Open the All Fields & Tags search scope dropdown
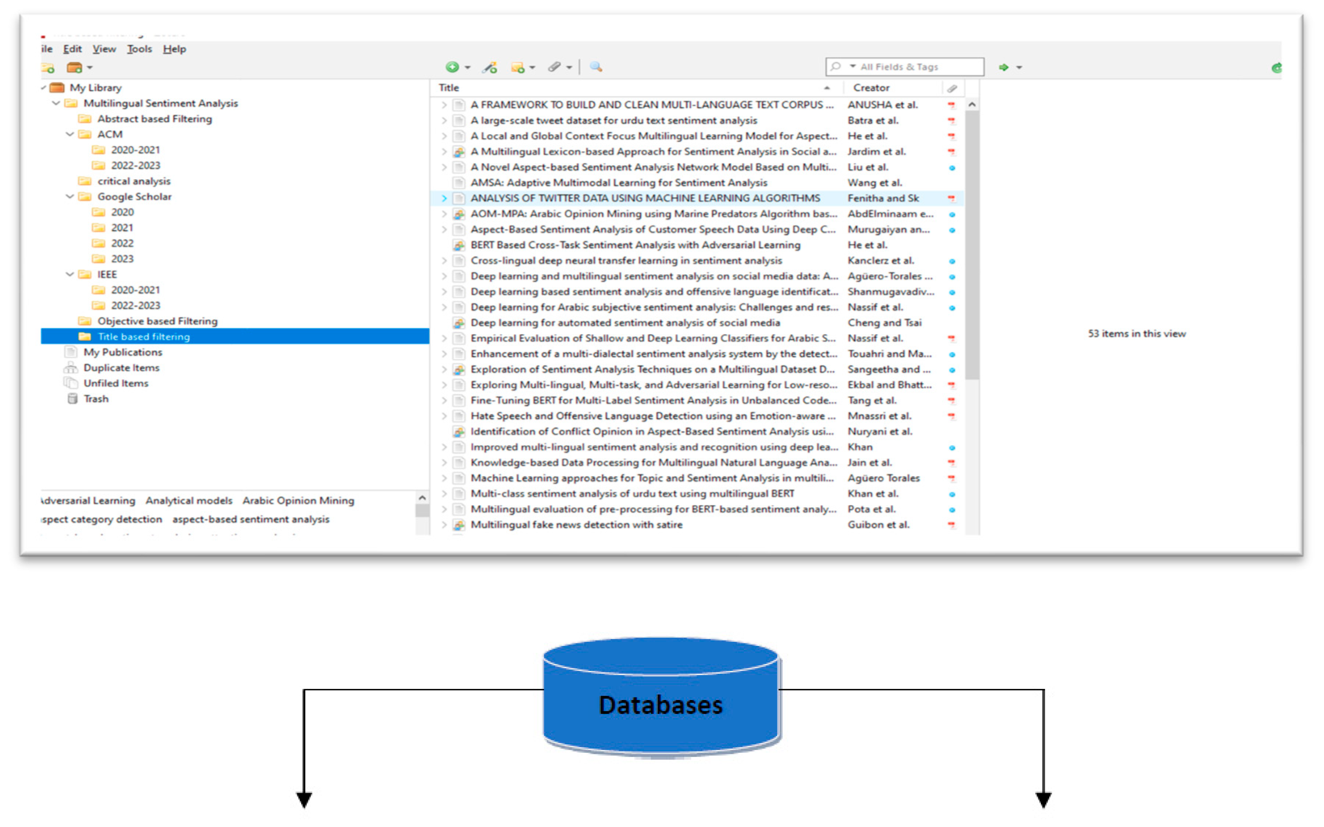 point(852,66)
